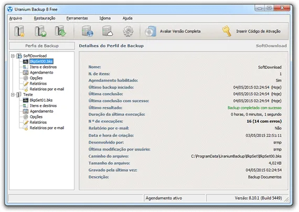The height and width of the screenshot is (212, 299).
Task: Select the Teste backup profile
Action: pos(28,94)
